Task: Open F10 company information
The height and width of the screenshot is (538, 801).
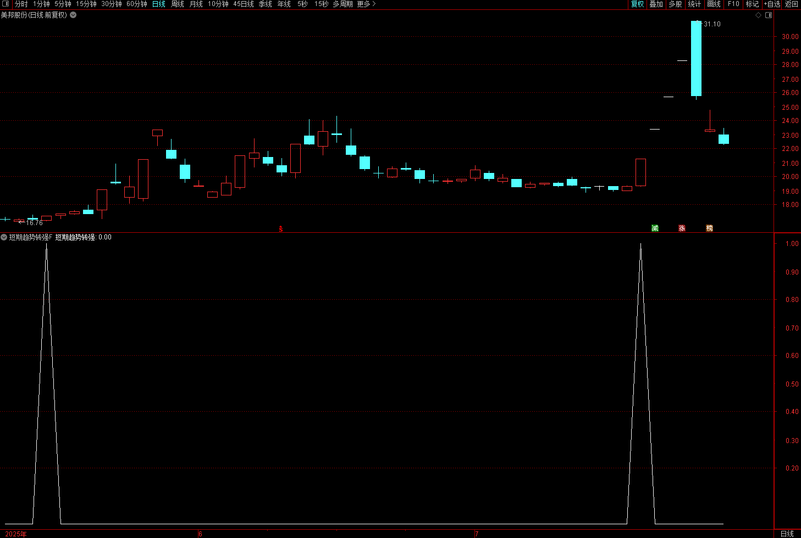Action: (734, 4)
